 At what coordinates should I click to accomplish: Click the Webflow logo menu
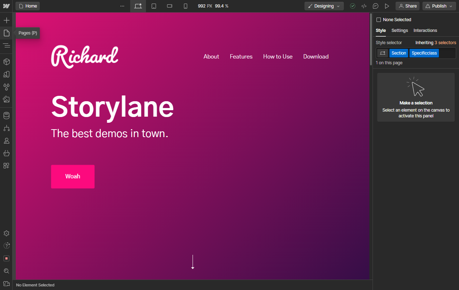(6, 6)
